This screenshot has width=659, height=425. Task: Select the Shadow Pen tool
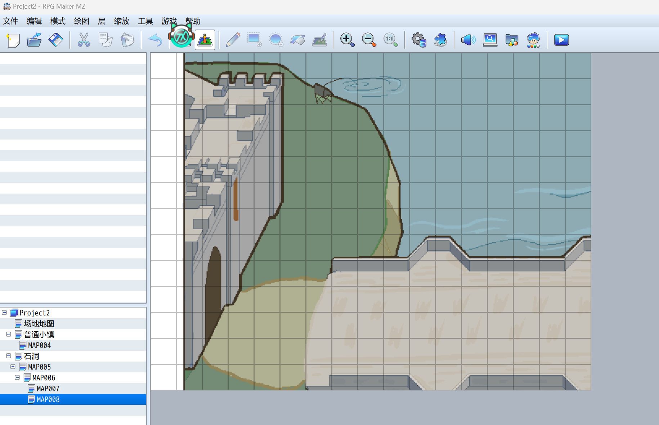point(319,40)
